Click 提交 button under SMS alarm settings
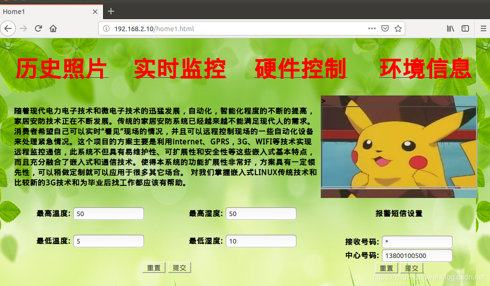The height and width of the screenshot is (286, 490). (412, 268)
